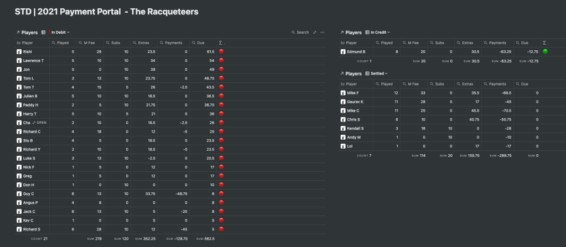Click the OPEN button on the Cha row

40,122
